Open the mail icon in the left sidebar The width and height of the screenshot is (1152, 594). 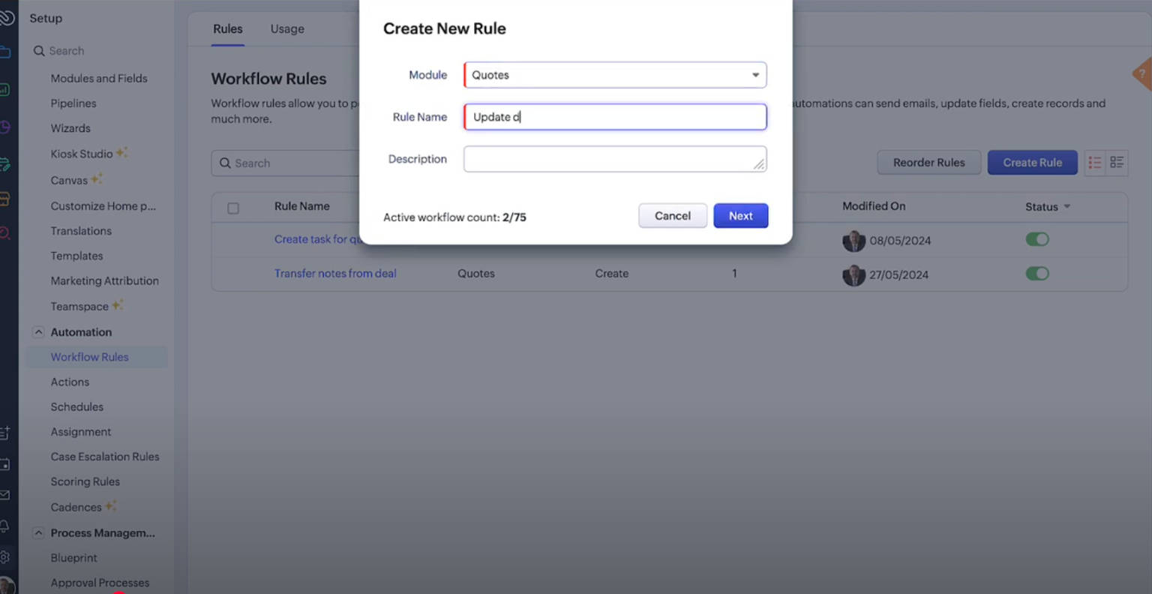click(x=7, y=495)
